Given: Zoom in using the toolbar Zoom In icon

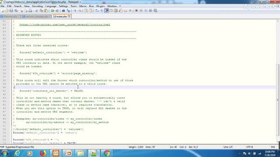Looking at the screenshot, I should click(75, 10).
